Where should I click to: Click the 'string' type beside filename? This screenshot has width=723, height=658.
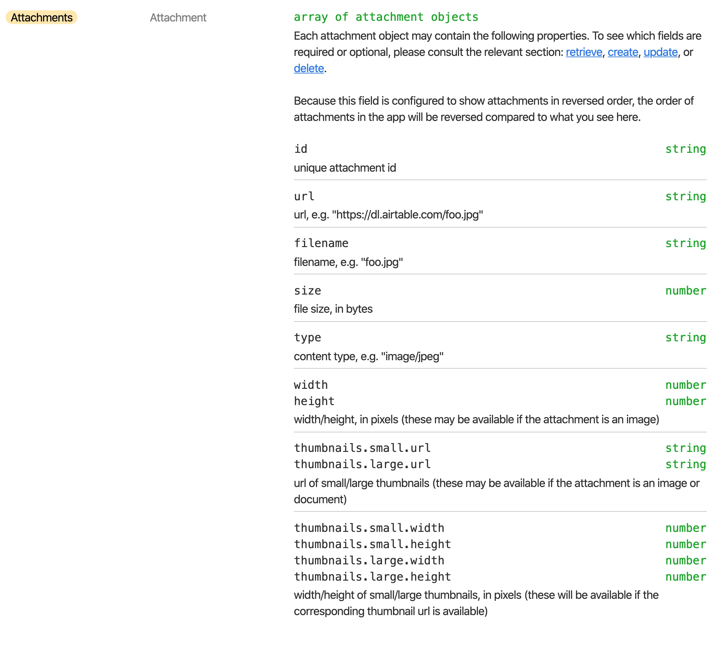coord(686,243)
